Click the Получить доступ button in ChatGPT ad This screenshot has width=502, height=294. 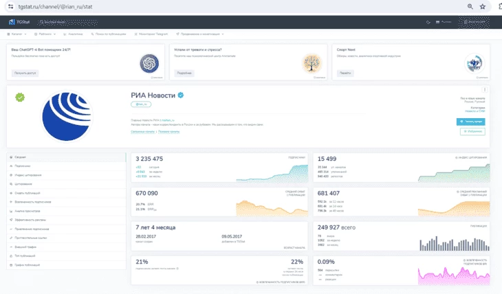[25, 73]
